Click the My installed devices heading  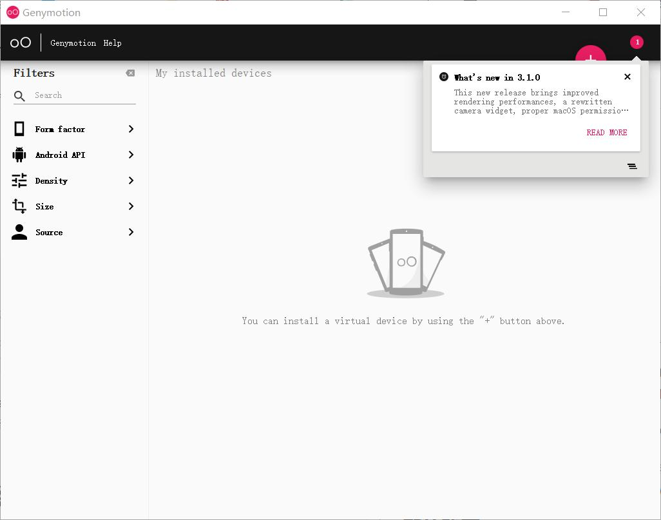click(213, 73)
